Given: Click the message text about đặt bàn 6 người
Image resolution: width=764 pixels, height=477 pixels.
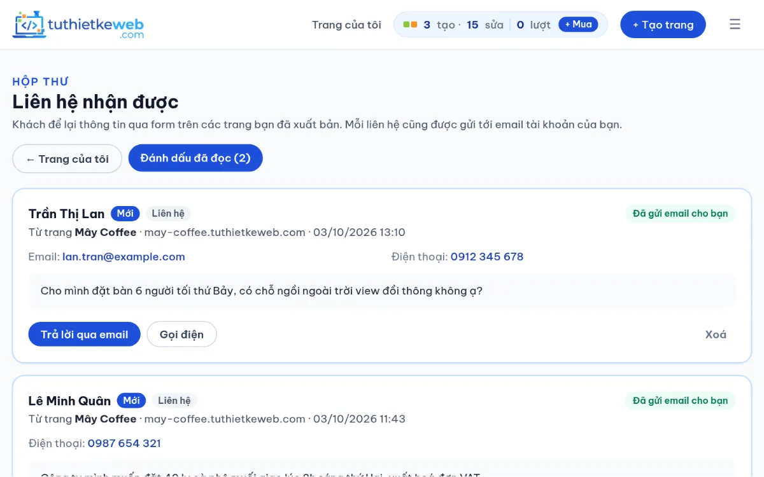Looking at the screenshot, I should pos(262,291).
